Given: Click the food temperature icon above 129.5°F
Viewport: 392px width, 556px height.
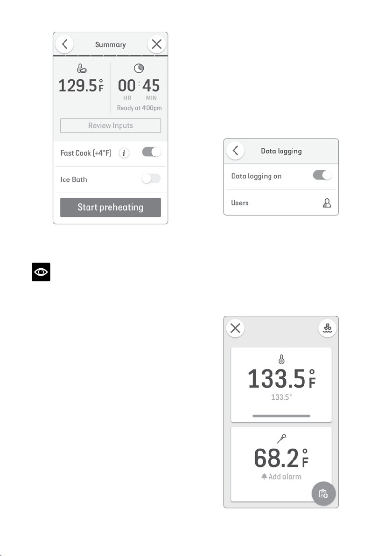Looking at the screenshot, I should [82, 69].
